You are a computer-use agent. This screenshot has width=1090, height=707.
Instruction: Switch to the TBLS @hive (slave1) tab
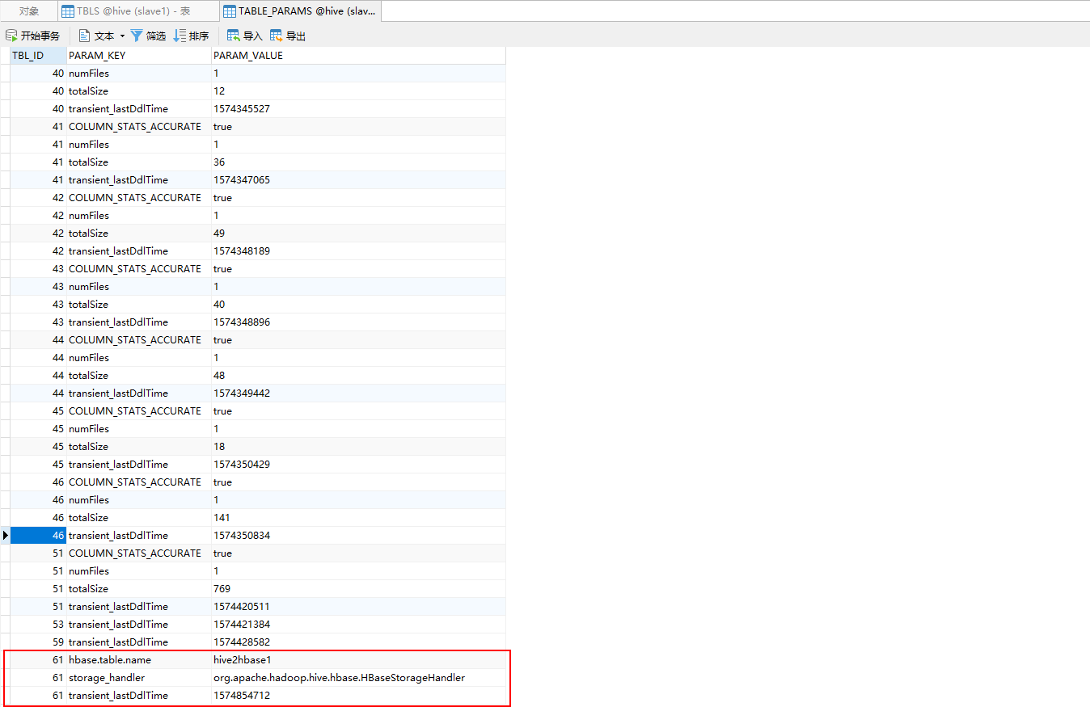pyautogui.click(x=138, y=11)
